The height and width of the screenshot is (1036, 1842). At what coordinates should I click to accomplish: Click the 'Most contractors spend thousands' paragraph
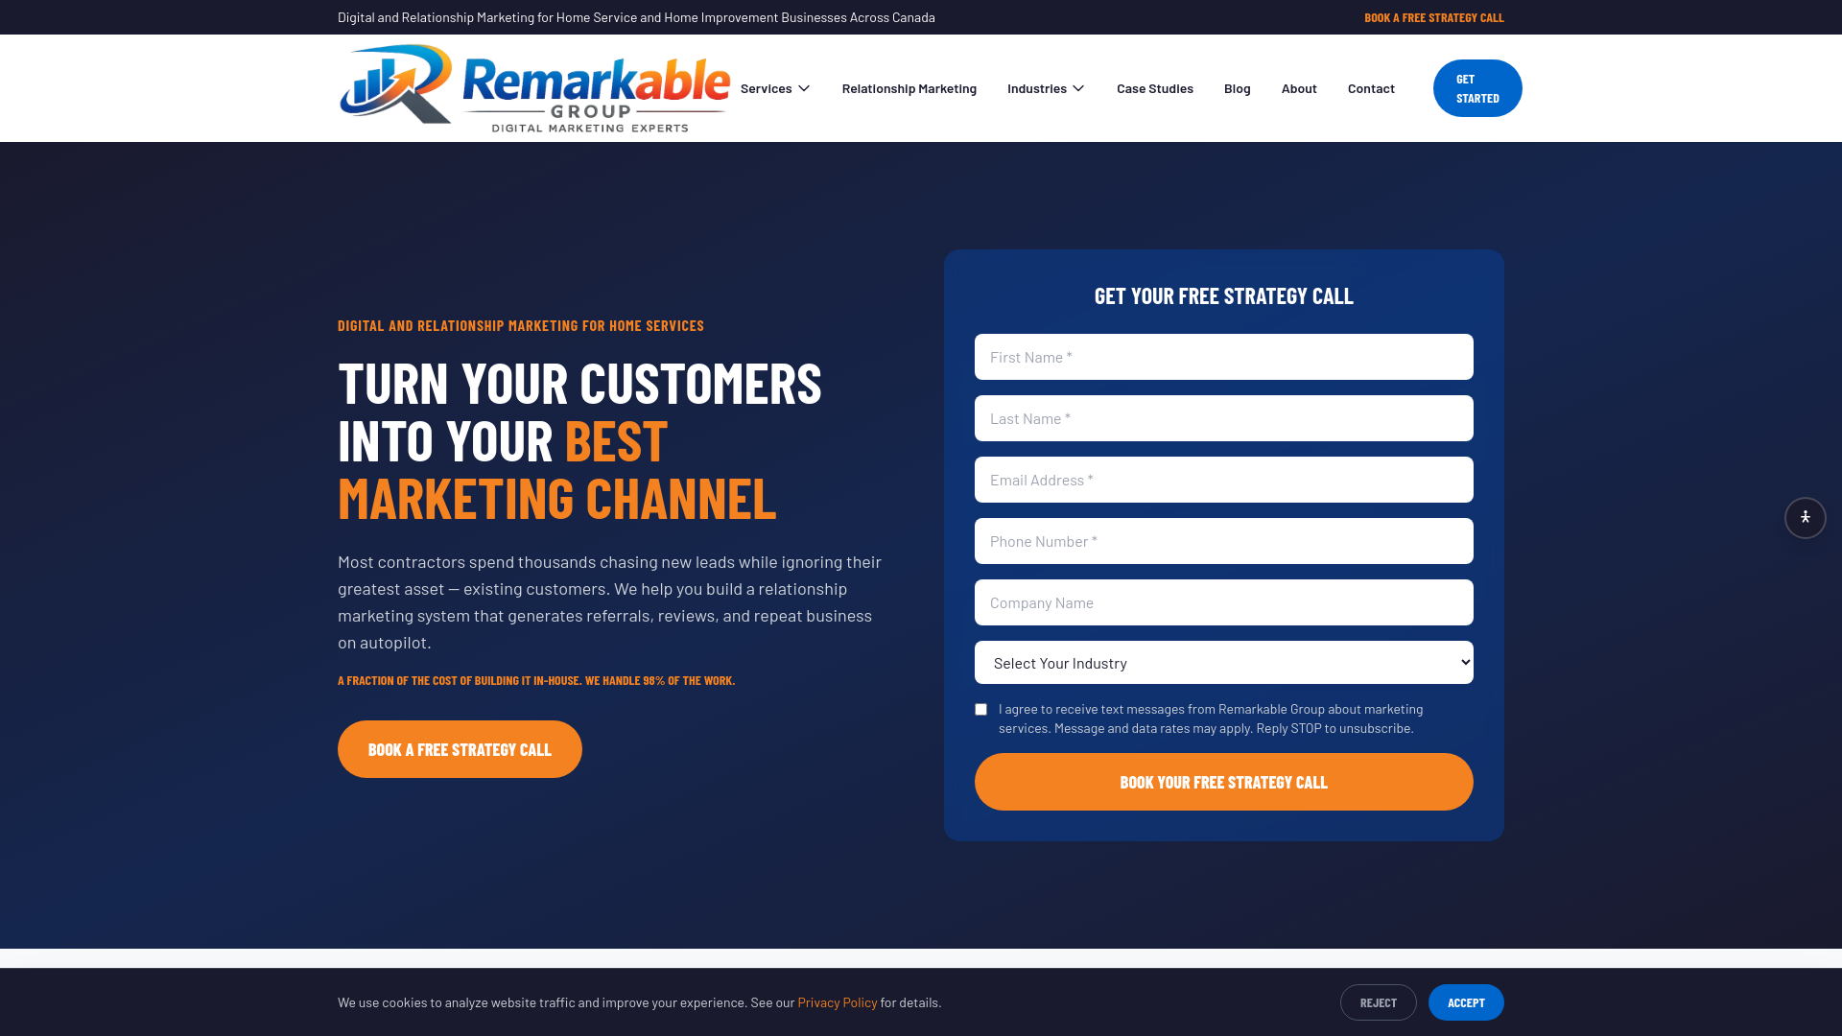(610, 601)
